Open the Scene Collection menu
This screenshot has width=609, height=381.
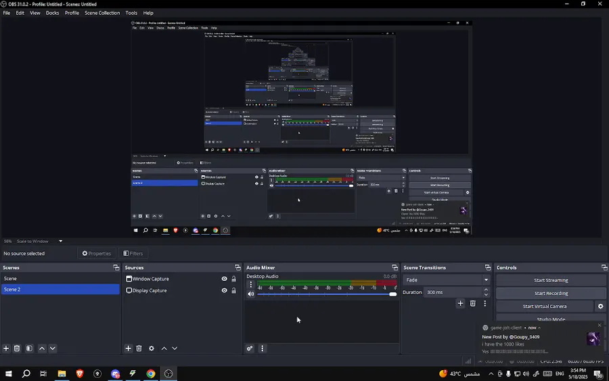tap(102, 13)
